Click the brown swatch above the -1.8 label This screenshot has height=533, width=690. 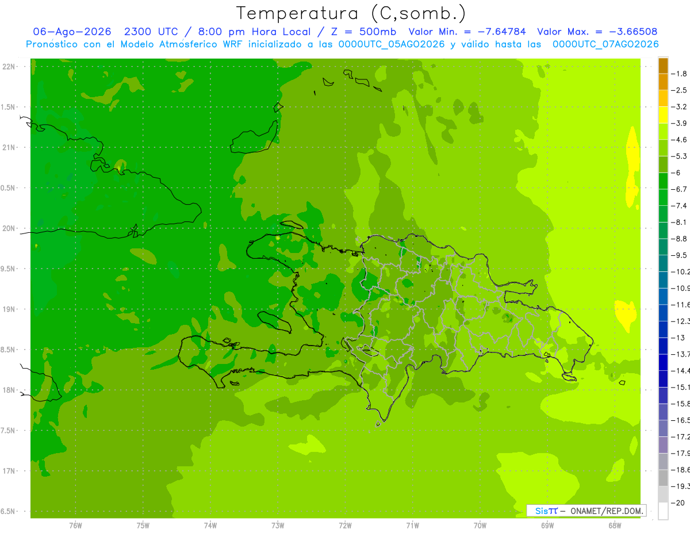pos(663,66)
